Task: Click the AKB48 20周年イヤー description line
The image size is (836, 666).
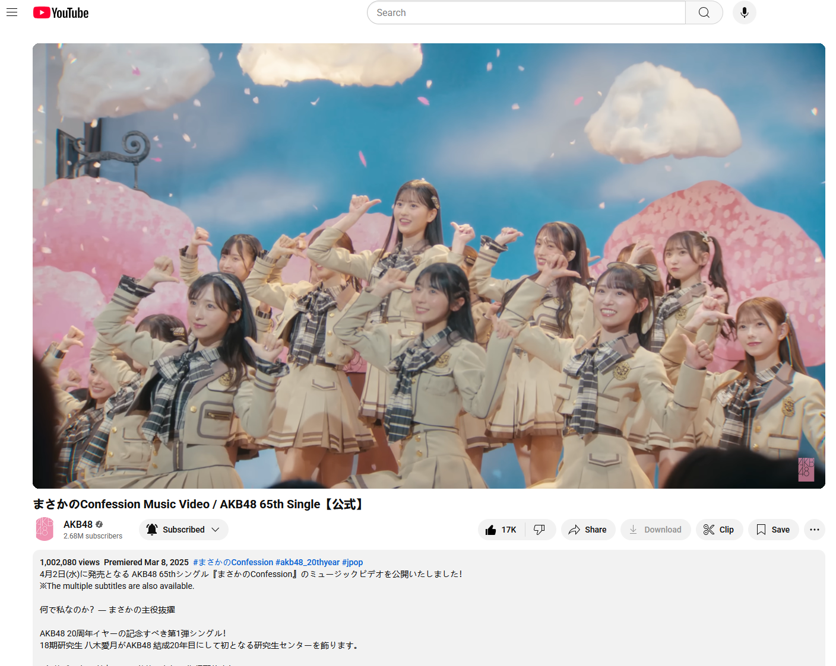Action: coord(133,633)
